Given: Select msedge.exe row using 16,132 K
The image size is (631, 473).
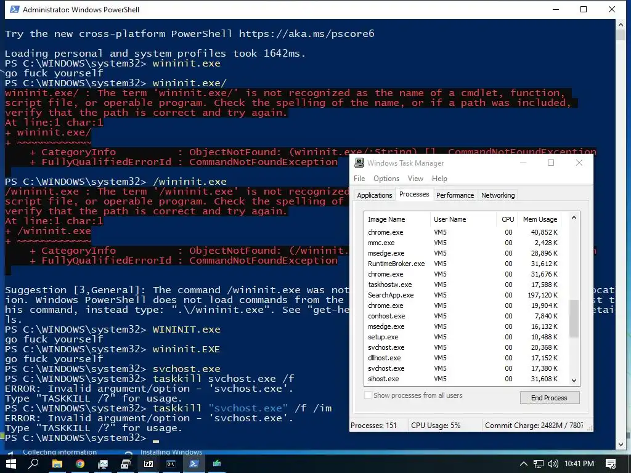Looking at the screenshot, I should click(466, 326).
